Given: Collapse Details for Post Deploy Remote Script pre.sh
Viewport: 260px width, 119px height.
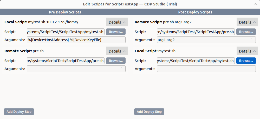Looking at the screenshot, I should (x=247, y=22).
